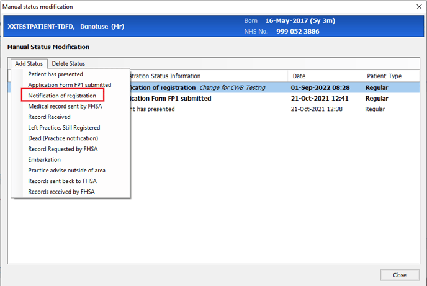
Task: Select 'Record Requested by FHSA' entry
Action: pyautogui.click(x=63, y=149)
